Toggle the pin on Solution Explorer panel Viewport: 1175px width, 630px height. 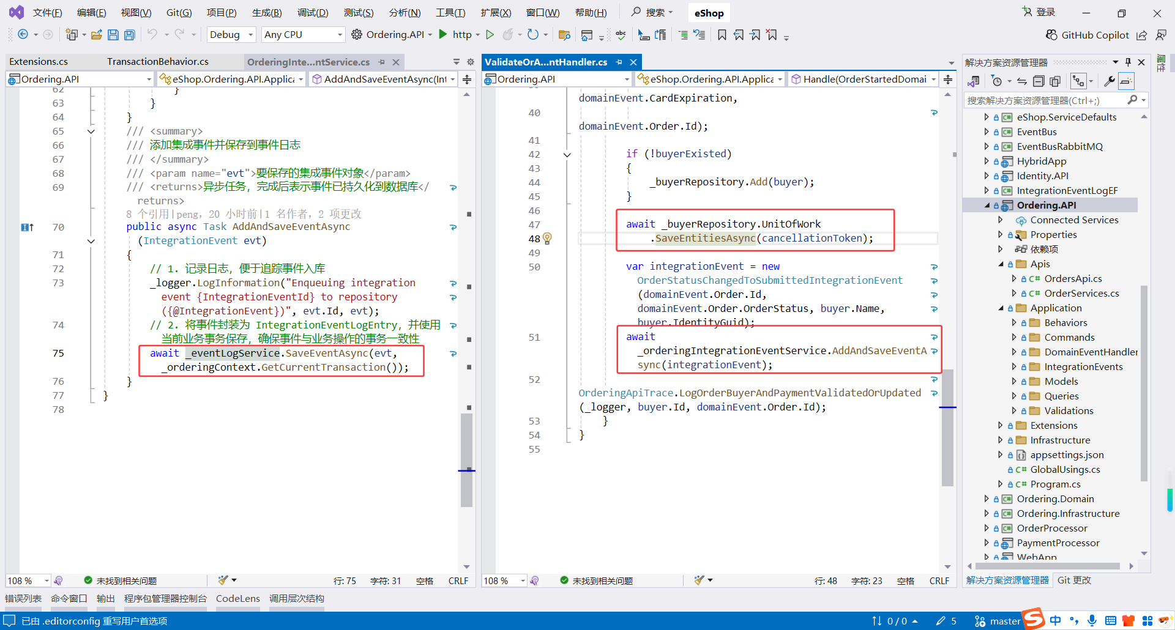coord(1128,62)
